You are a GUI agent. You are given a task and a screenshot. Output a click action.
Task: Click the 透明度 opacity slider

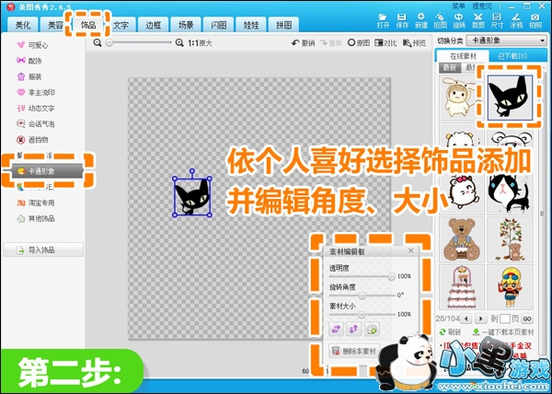point(361,277)
